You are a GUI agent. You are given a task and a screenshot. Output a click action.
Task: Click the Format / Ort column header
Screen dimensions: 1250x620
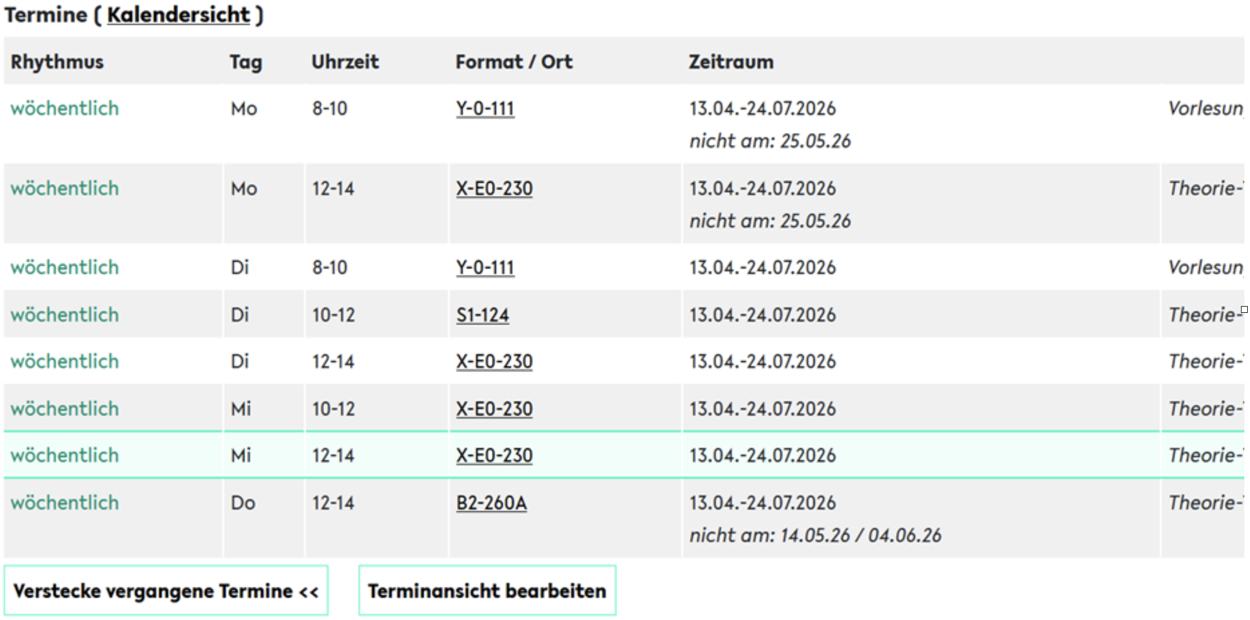click(514, 61)
